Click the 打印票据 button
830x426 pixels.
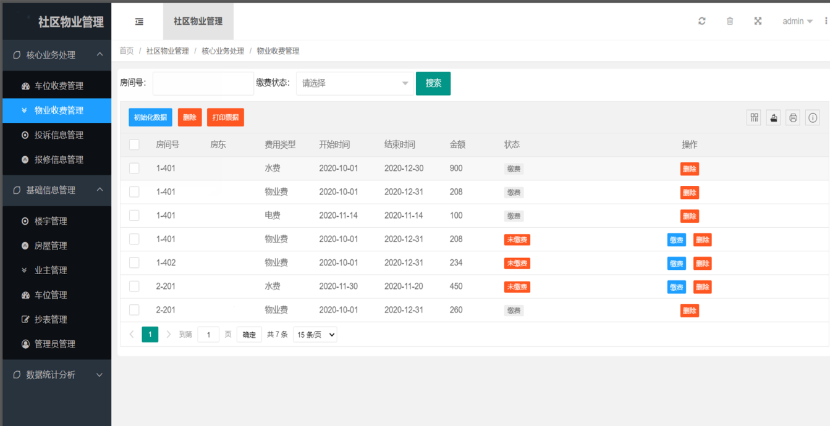point(226,117)
